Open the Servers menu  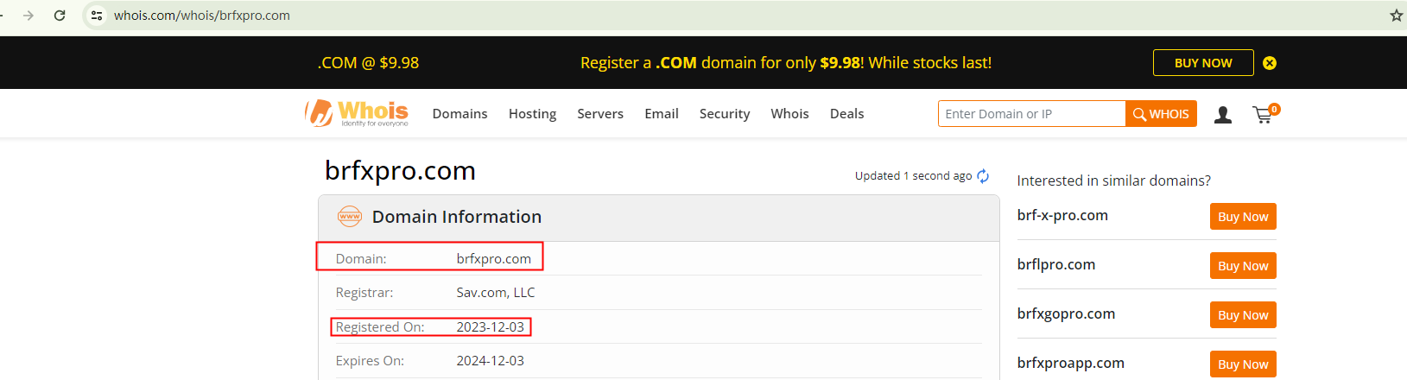pyautogui.click(x=600, y=114)
